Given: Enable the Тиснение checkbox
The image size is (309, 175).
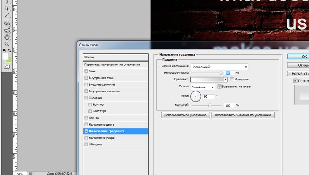Looking at the screenshot, I should pyautogui.click(x=86, y=98).
